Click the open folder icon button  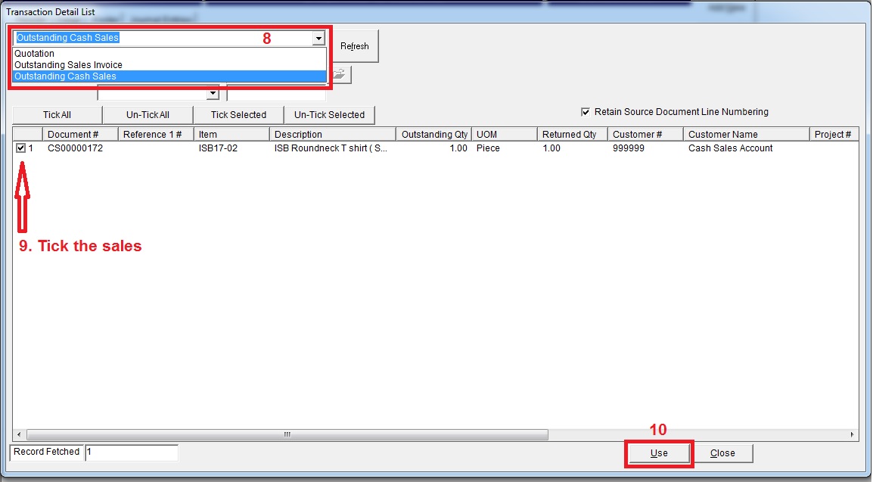click(x=340, y=74)
